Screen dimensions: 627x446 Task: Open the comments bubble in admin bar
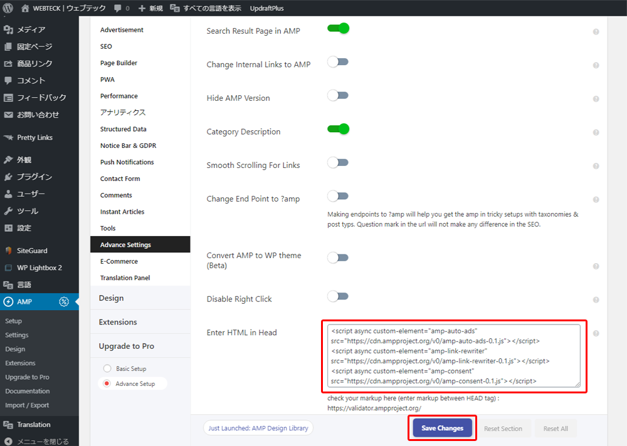(118, 8)
